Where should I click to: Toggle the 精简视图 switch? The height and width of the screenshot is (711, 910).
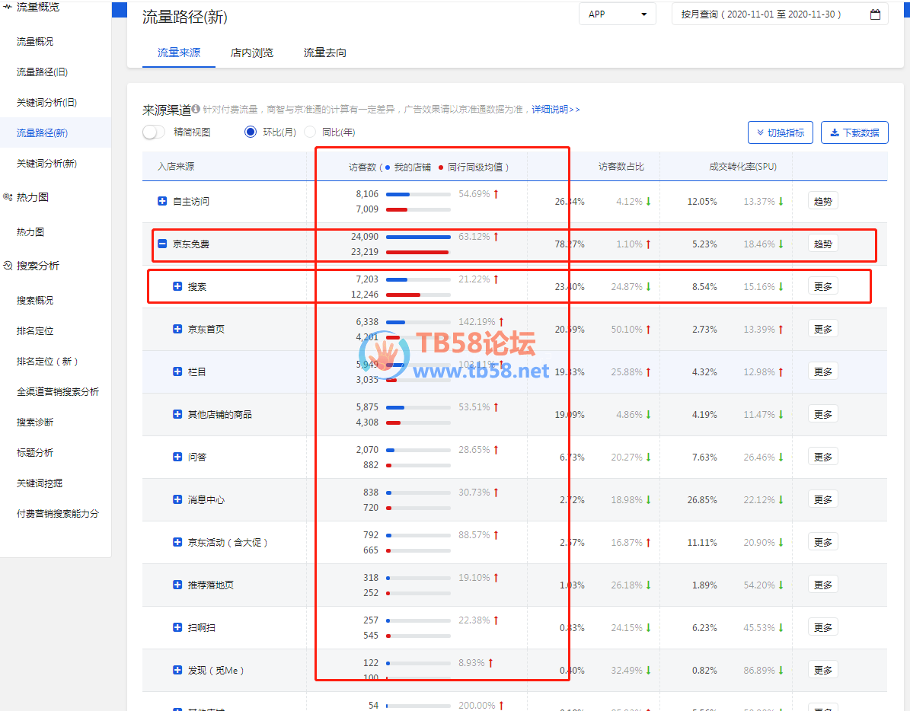coord(154,132)
